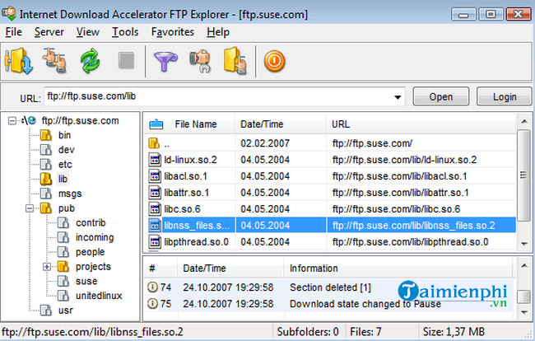Select the people folder in tree
Viewport: 535px width, 341px height.
90,252
